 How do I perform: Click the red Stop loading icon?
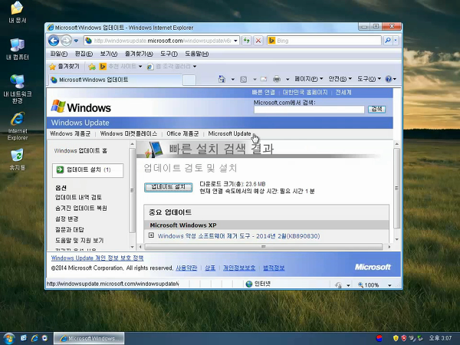coord(258,41)
